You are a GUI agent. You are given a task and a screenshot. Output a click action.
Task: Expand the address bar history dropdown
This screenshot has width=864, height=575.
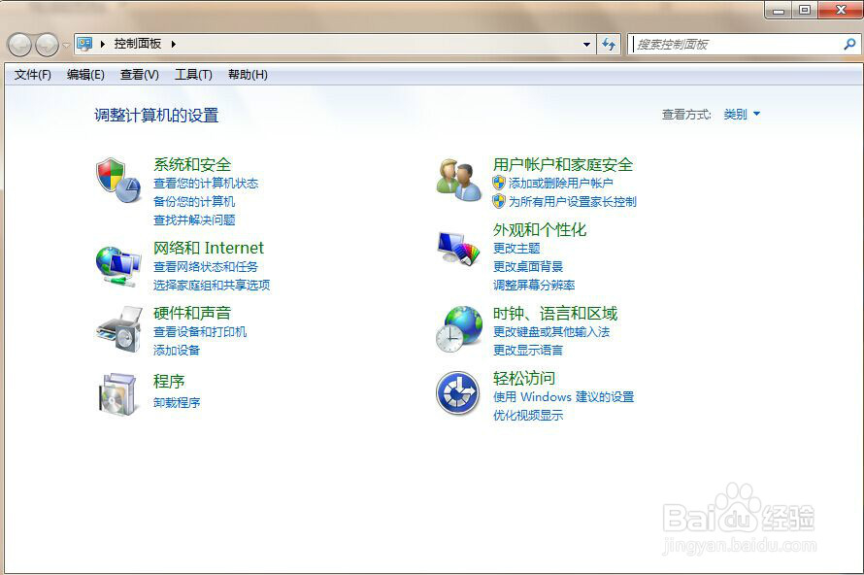[586, 44]
